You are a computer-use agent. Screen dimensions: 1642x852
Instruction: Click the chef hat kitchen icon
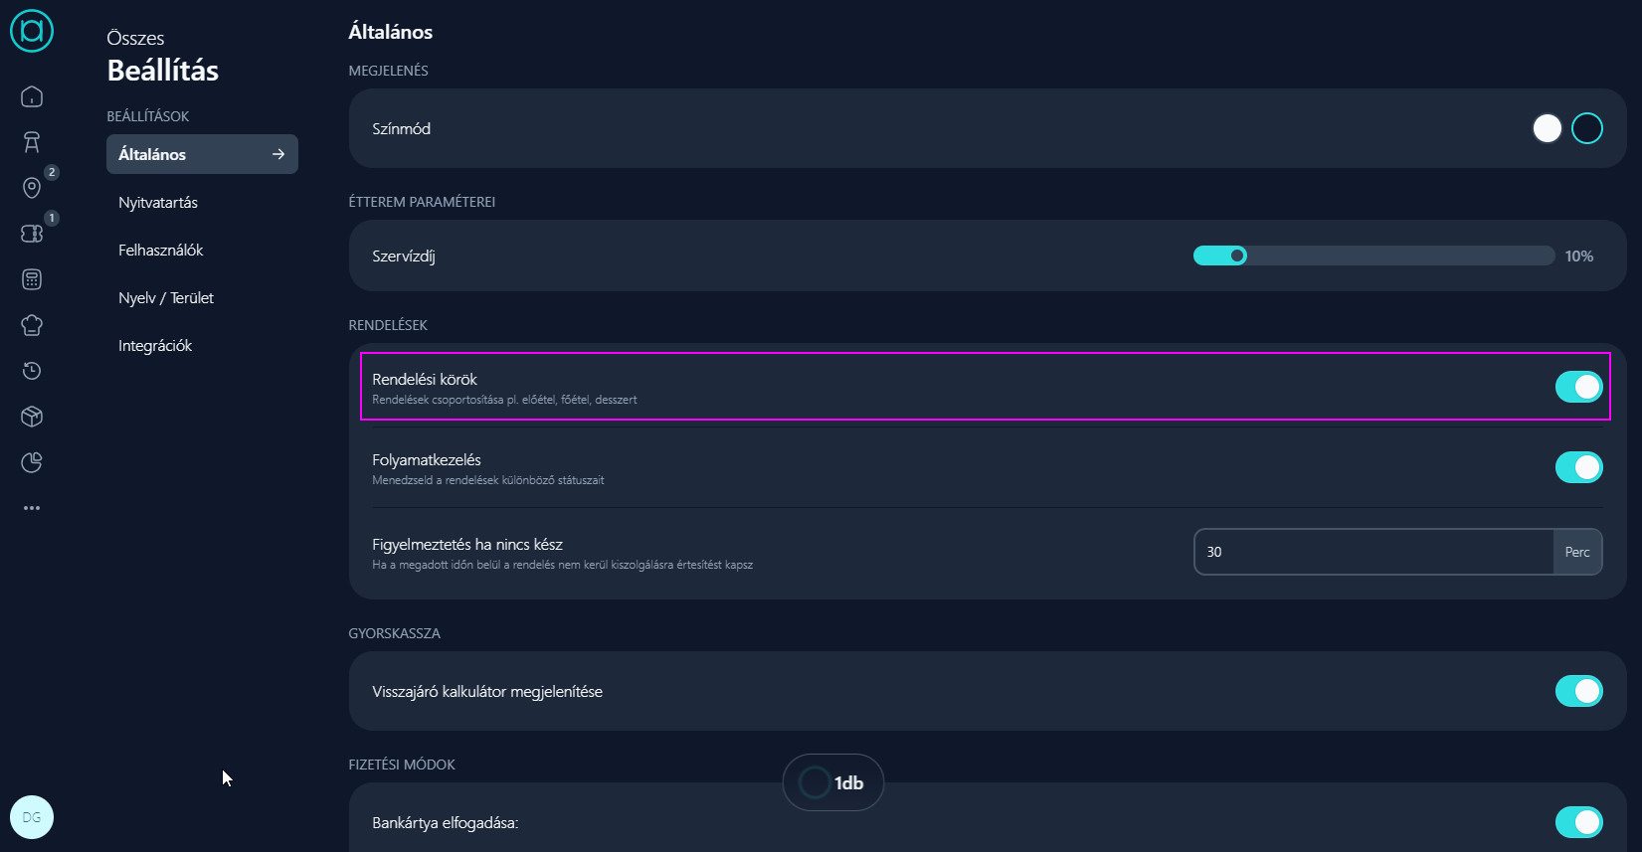pyautogui.click(x=32, y=325)
